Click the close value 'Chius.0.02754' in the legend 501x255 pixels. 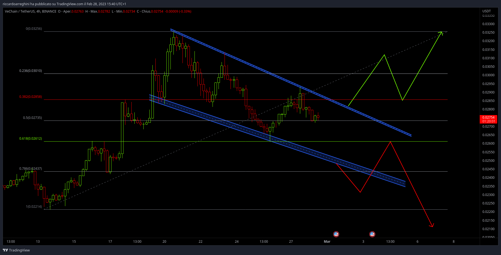pyautogui.click(x=152, y=11)
